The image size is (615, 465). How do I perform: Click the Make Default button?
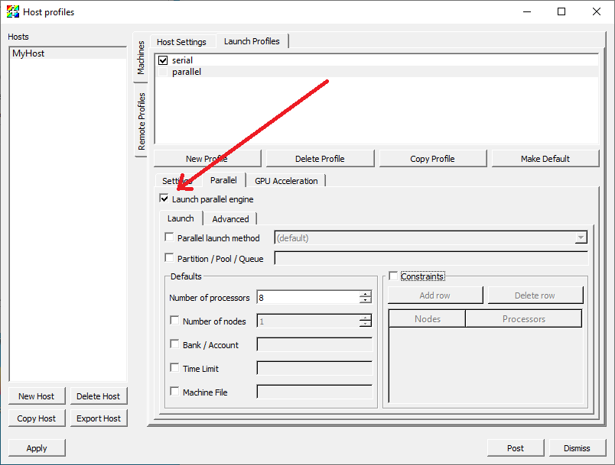[545, 159]
